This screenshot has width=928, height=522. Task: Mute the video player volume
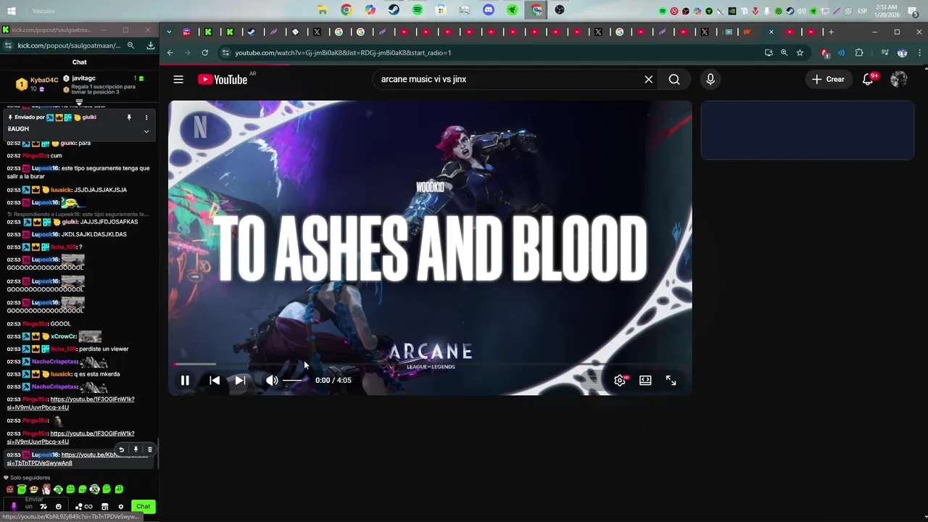click(x=272, y=380)
